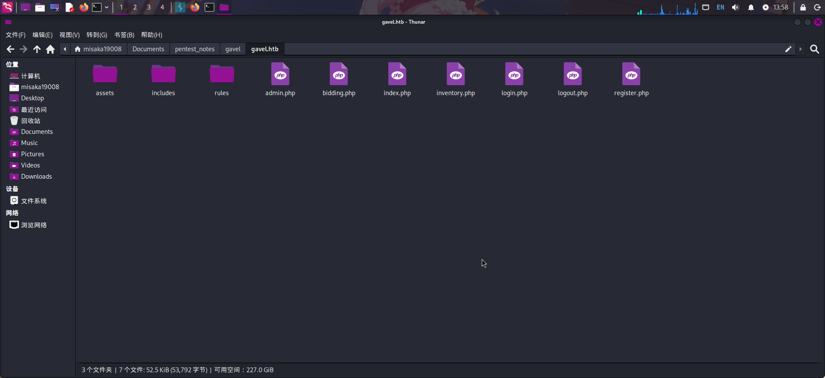Go forward in folder history
The image size is (825, 378).
tap(24, 49)
